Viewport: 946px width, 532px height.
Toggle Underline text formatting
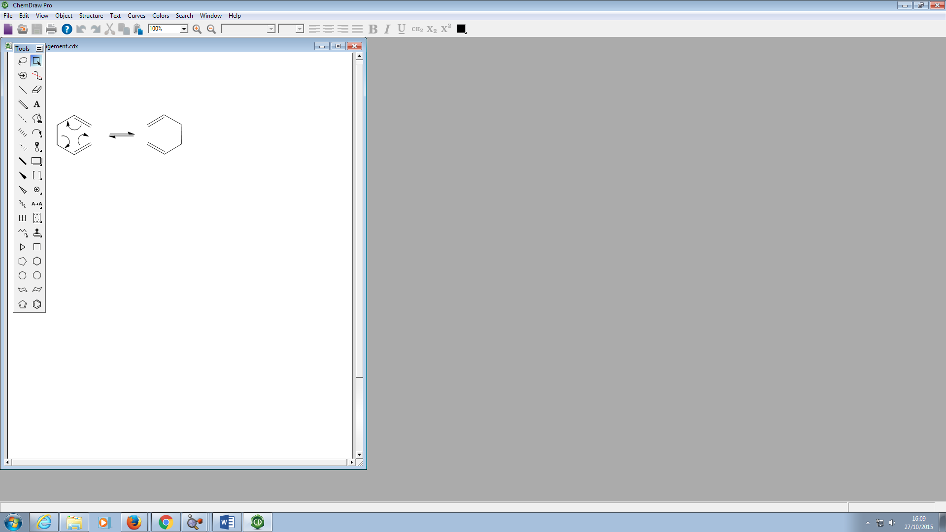pyautogui.click(x=402, y=29)
